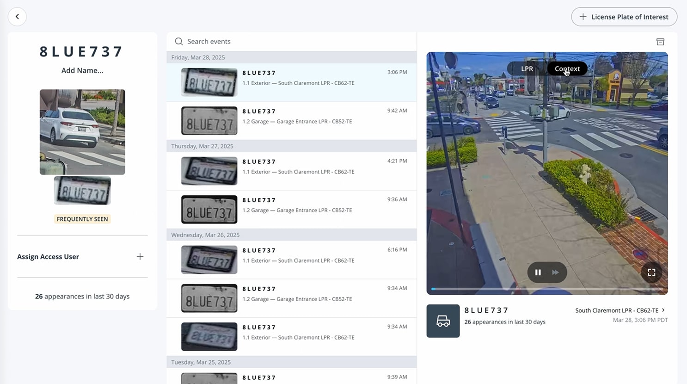Open plate thumbnail of 9:36 AM event
Viewport: 687px width, 384px height.
click(x=209, y=210)
